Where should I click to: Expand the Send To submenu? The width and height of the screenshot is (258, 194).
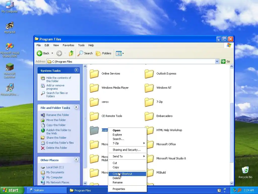coord(127,156)
